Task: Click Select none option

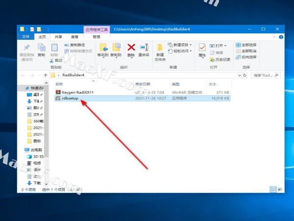Action: (x=246, y=51)
